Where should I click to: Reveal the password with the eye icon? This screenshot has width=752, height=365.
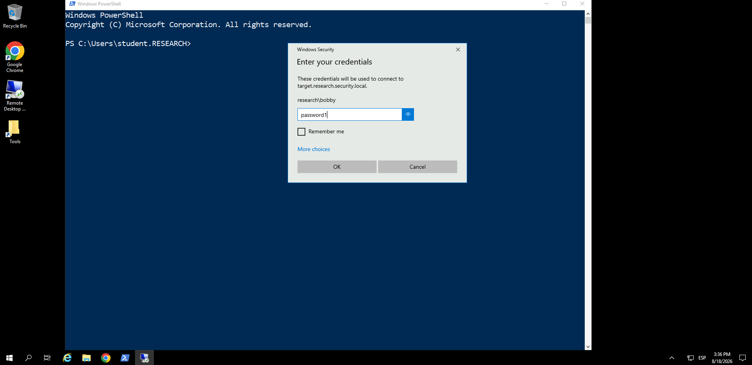pos(408,114)
